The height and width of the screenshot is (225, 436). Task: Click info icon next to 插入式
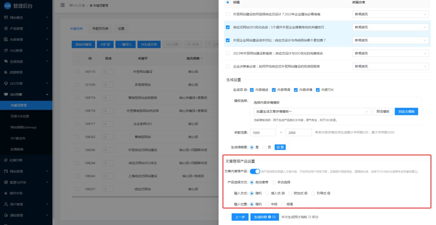point(283,193)
